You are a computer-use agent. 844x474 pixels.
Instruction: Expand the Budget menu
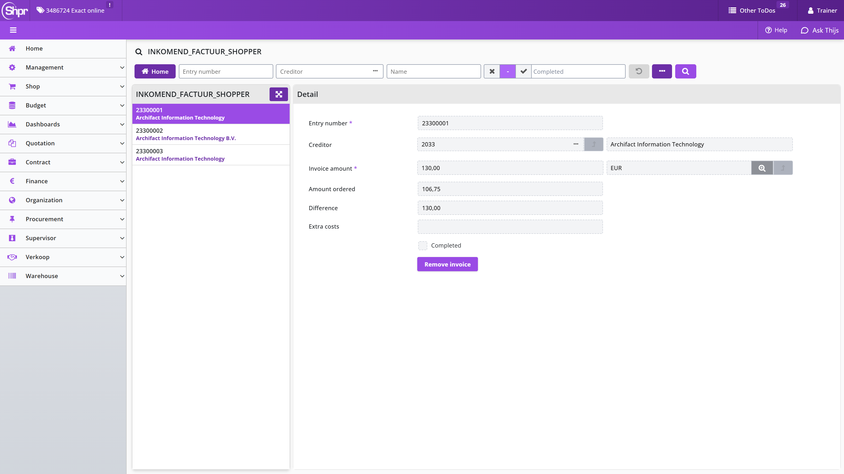pyautogui.click(x=63, y=105)
